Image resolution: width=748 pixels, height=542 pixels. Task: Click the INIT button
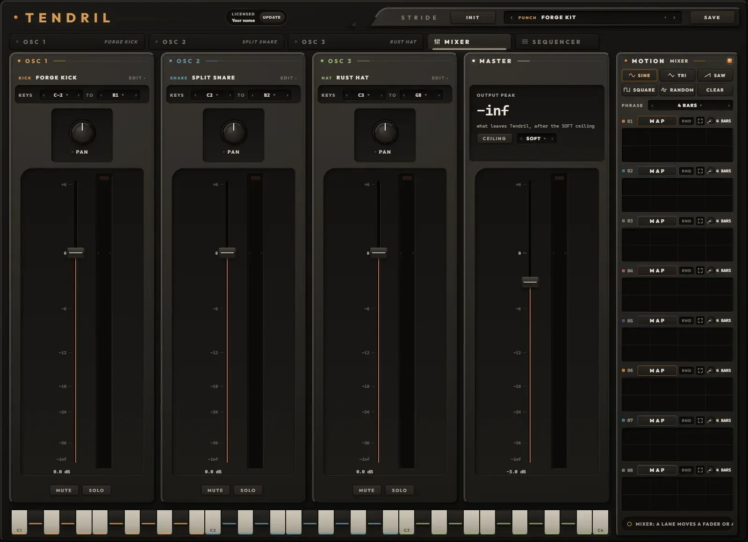473,17
